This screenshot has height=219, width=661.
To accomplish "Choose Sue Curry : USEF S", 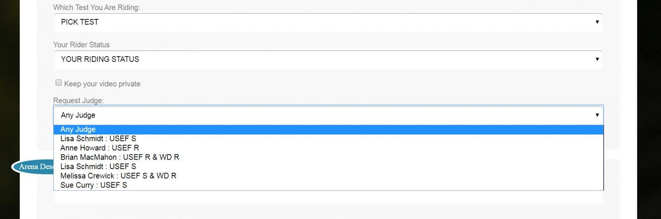I will coord(93,185).
